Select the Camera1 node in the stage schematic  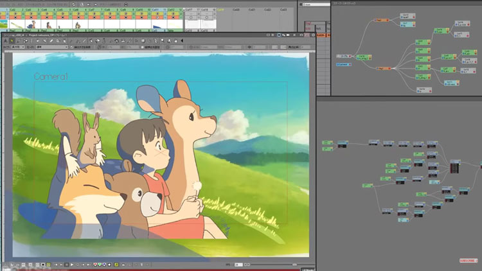343,64
